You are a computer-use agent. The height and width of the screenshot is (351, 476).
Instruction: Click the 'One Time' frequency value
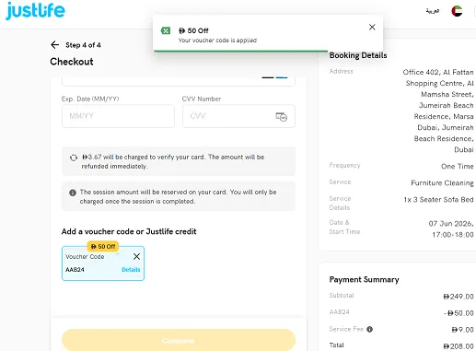458,166
